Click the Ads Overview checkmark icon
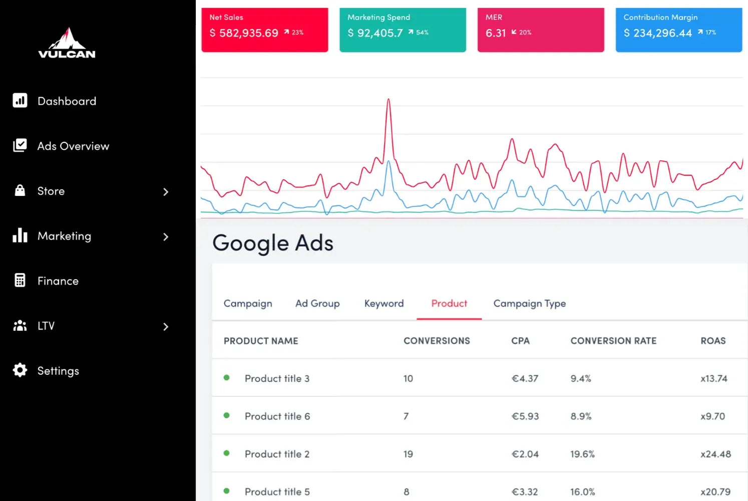Viewport: 748px width, 501px height. coord(20,145)
